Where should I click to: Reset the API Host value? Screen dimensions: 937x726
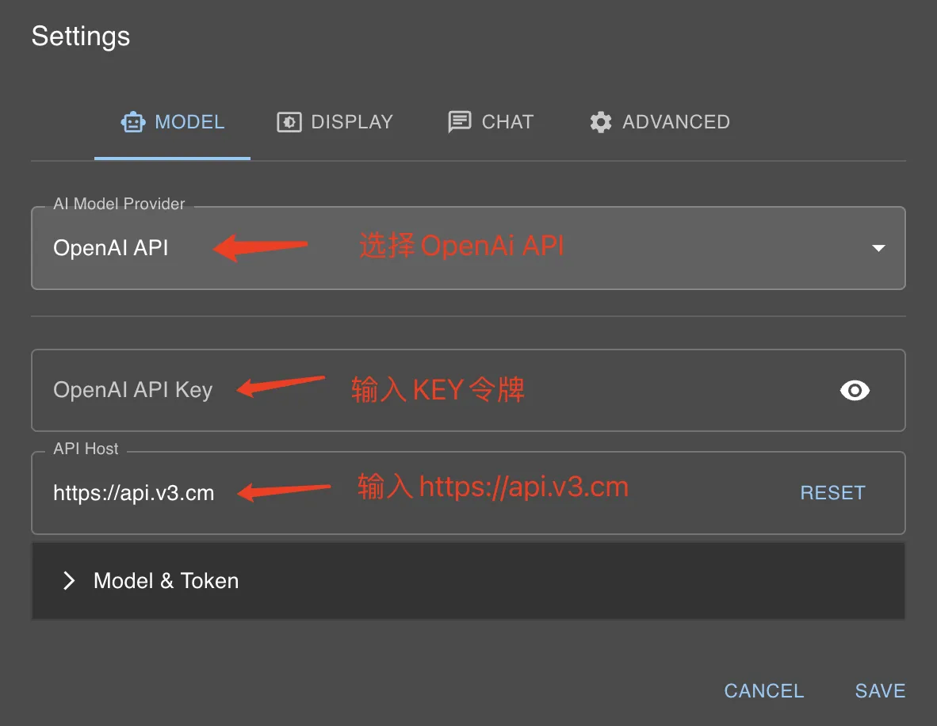coord(832,493)
